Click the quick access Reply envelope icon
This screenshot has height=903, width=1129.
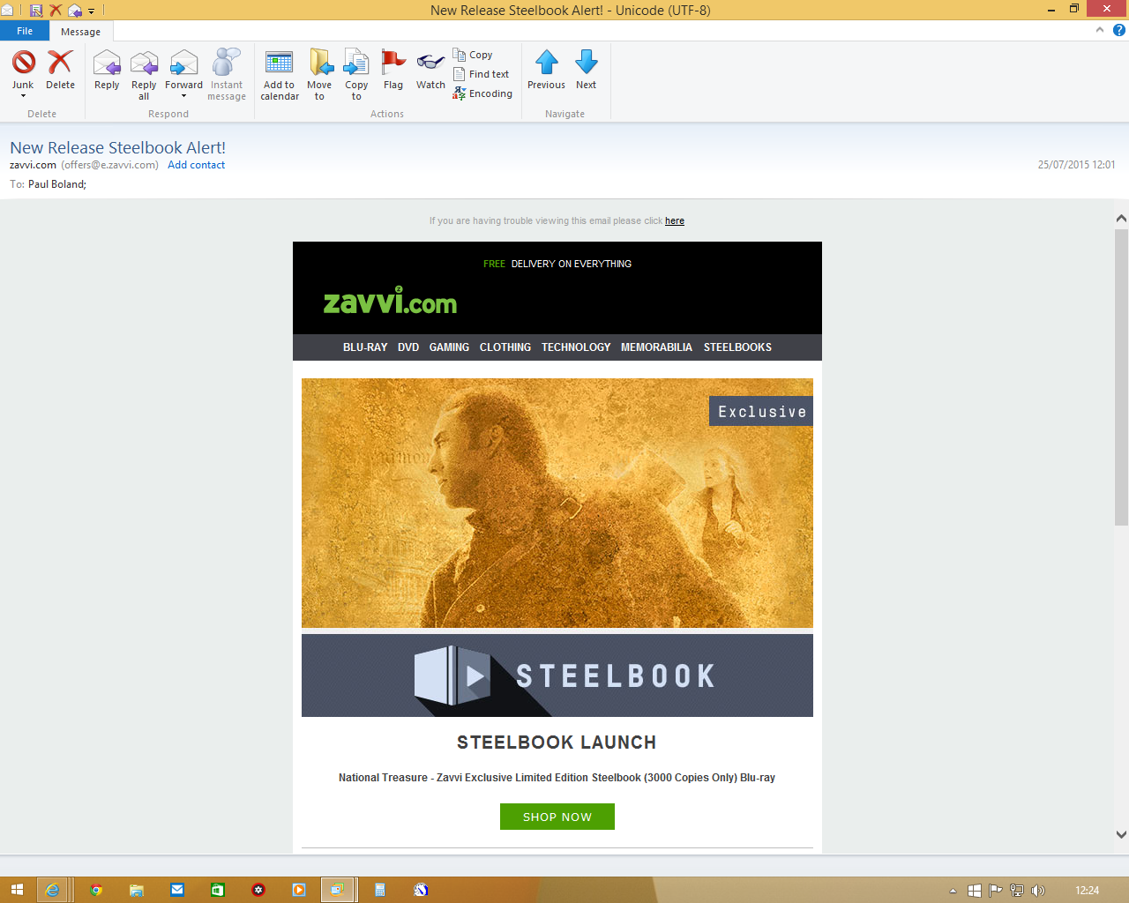coord(75,11)
